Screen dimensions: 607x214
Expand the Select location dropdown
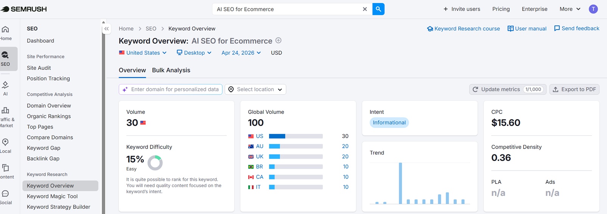pos(255,90)
